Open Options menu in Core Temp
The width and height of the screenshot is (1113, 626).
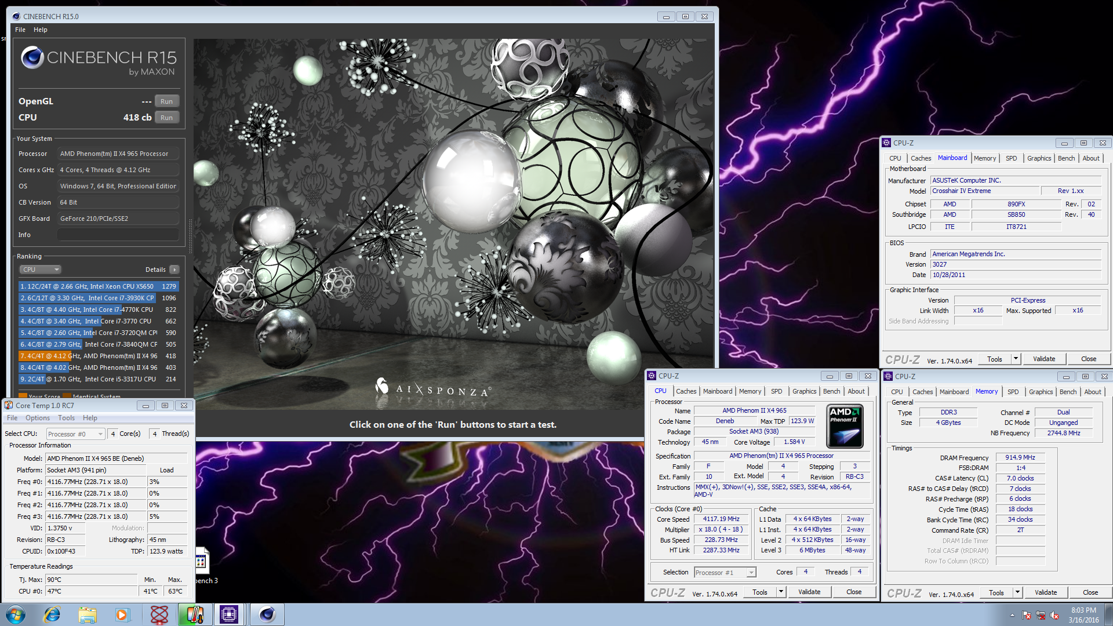click(x=38, y=418)
